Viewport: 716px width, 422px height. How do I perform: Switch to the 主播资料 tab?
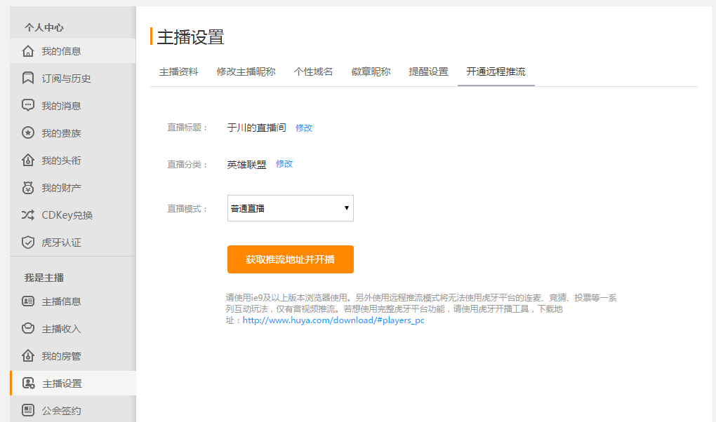(178, 72)
